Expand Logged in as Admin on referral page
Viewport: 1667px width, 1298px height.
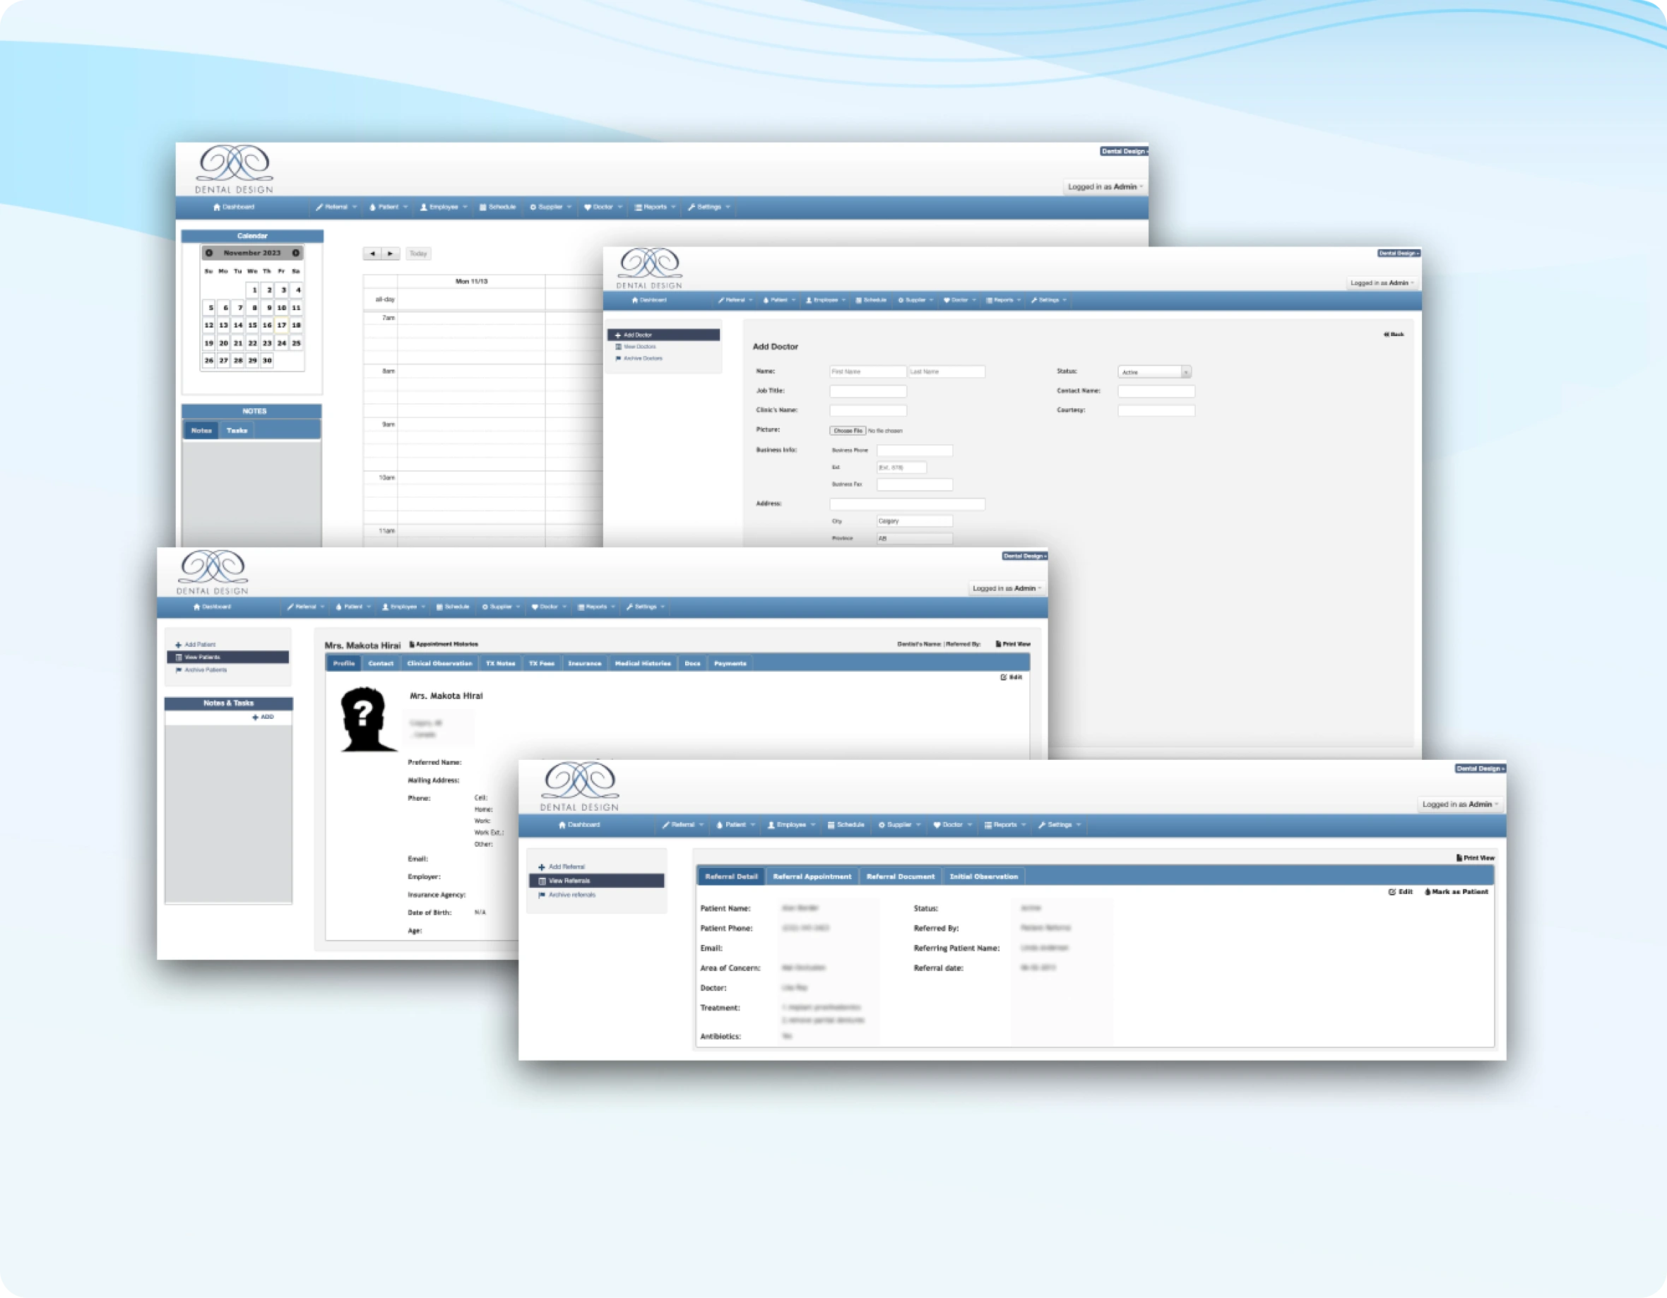click(1460, 804)
